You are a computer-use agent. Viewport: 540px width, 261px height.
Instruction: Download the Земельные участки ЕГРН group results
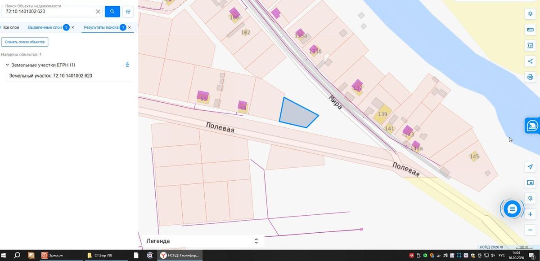pos(127,65)
